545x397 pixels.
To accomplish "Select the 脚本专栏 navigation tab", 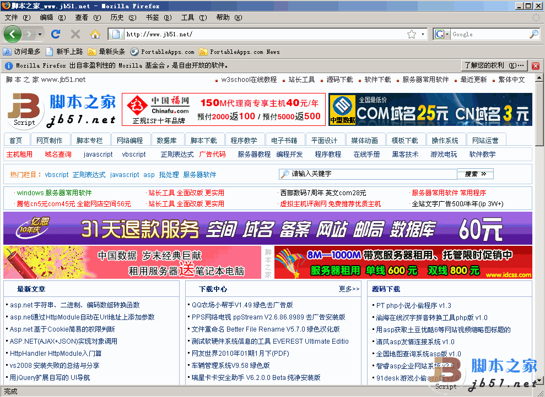I will (90, 140).
